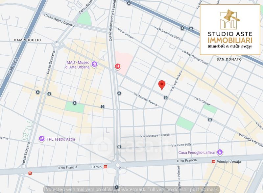The width and height of the screenshot is (263, 193).
Task: Click the Casa Fenoglio-Lafleur place name
Action: (197, 152)
